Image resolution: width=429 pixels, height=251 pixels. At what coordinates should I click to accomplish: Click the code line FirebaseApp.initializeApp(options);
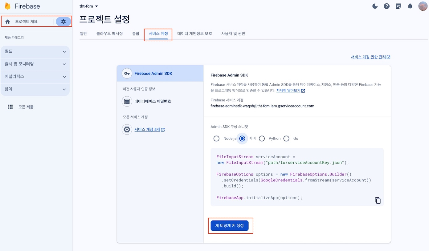click(259, 198)
